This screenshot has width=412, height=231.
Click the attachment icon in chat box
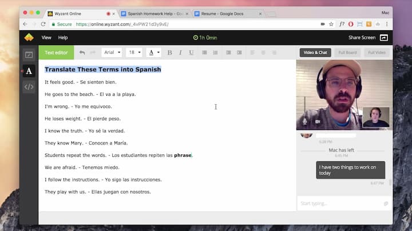tap(386, 204)
